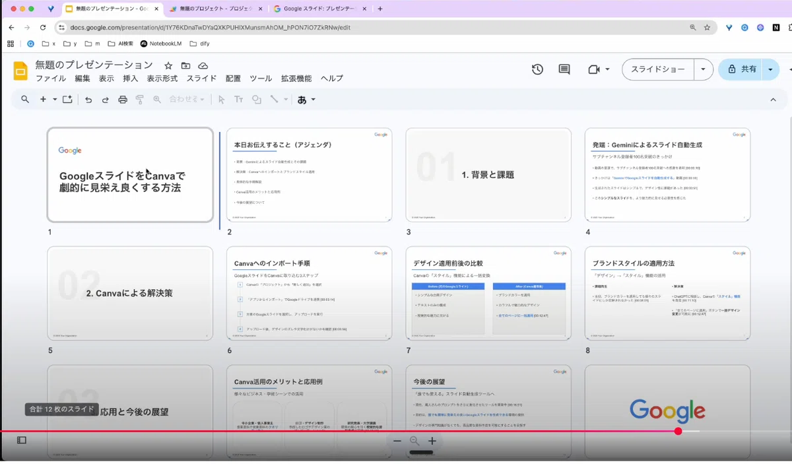The width and height of the screenshot is (792, 464).
Task: Open the AI検索 bookmark folder
Action: 120,44
